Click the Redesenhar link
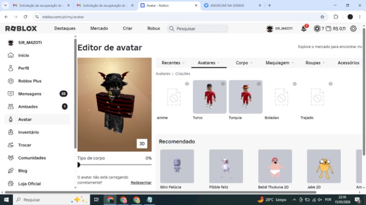The image size is (366, 205). point(141,183)
